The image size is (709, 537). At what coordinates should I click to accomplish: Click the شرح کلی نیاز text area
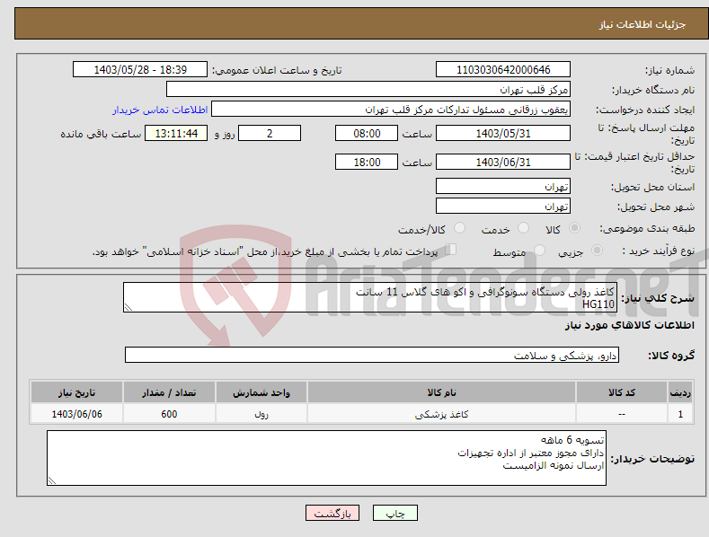pos(370,297)
